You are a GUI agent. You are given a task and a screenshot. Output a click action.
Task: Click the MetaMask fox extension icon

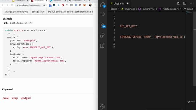(85, 5)
